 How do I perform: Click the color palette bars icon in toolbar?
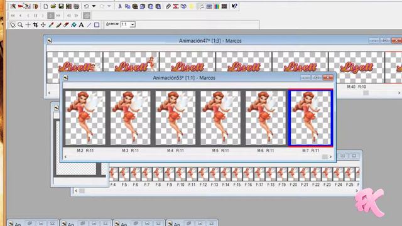click(217, 6)
